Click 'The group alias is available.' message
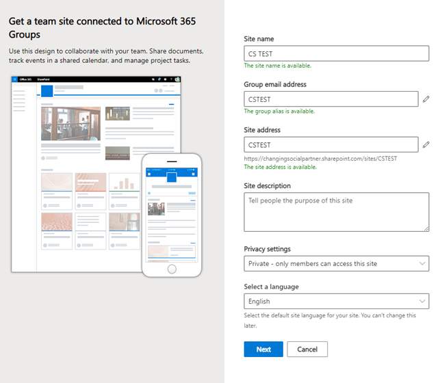Screen dimensions: 440x383 279,111
